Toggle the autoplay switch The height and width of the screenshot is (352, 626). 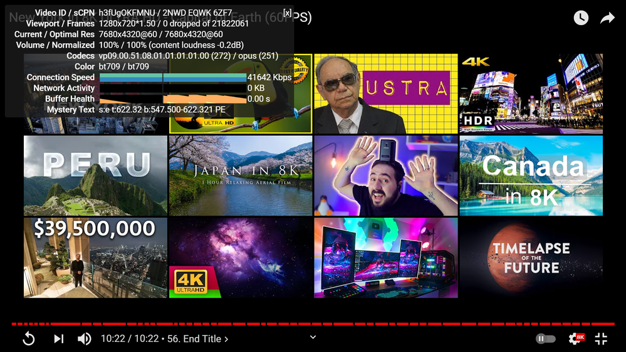click(545, 339)
